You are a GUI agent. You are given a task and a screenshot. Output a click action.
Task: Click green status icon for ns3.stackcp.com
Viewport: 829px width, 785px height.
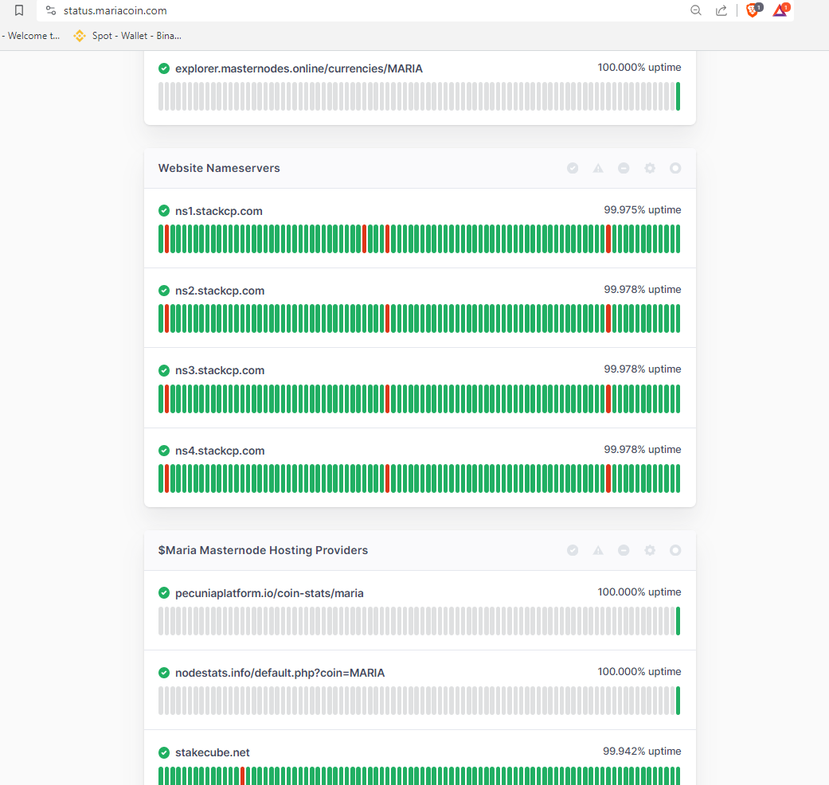click(164, 370)
